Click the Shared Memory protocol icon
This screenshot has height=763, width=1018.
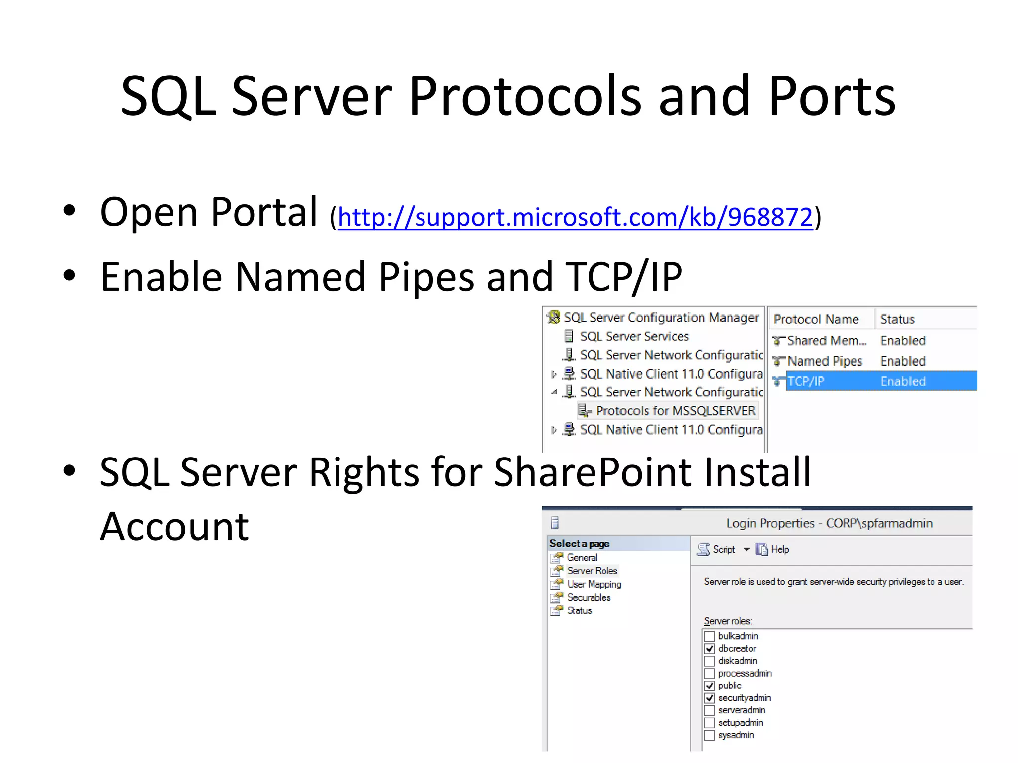pos(779,341)
